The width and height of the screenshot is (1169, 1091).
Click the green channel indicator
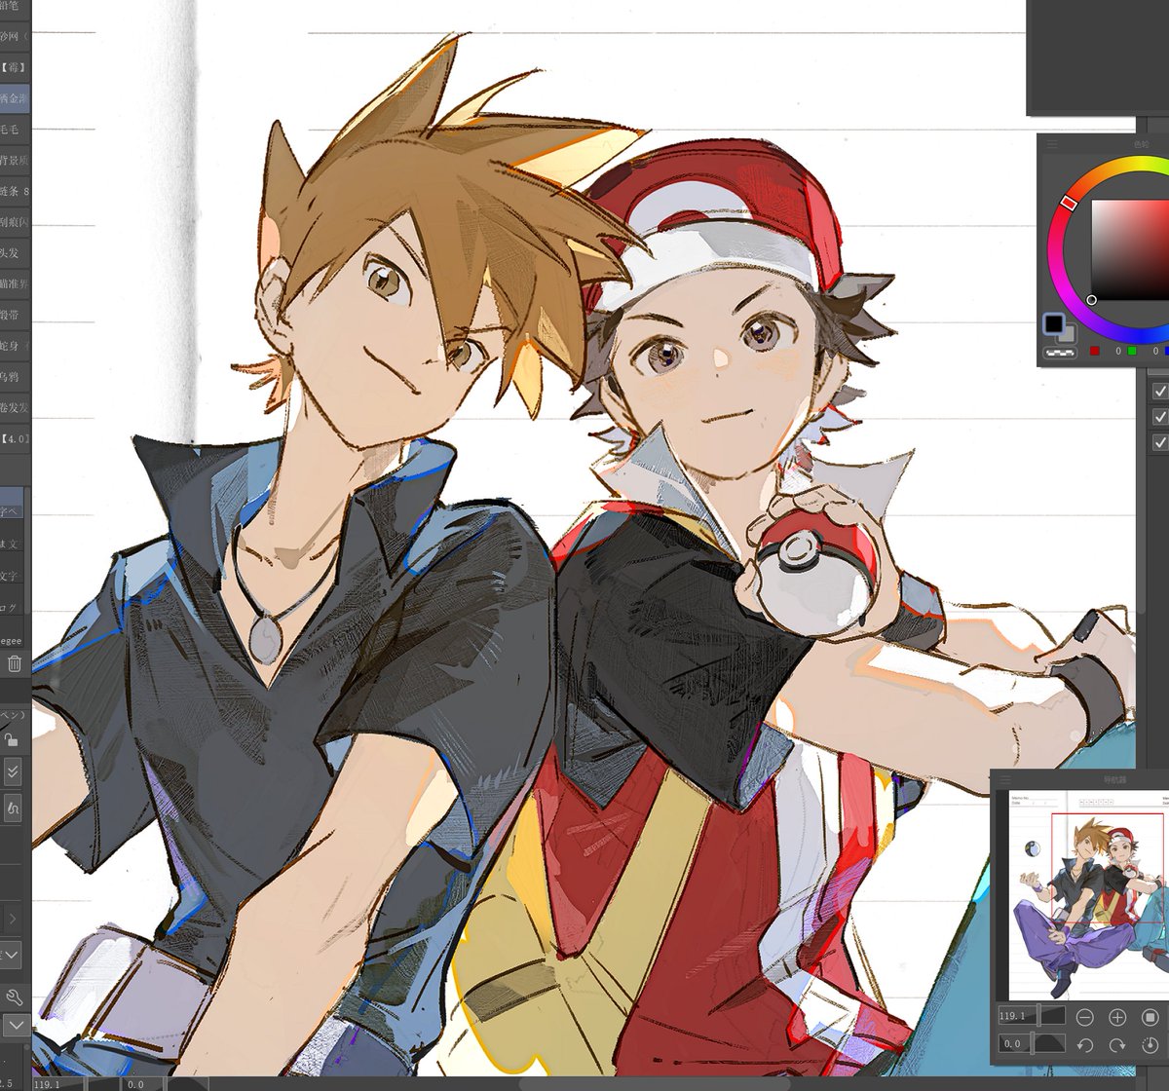[x=1132, y=351]
